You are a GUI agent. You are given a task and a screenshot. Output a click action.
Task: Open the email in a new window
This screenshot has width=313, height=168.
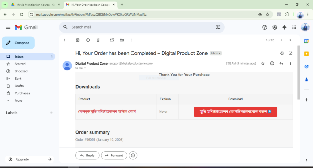click(x=290, y=53)
